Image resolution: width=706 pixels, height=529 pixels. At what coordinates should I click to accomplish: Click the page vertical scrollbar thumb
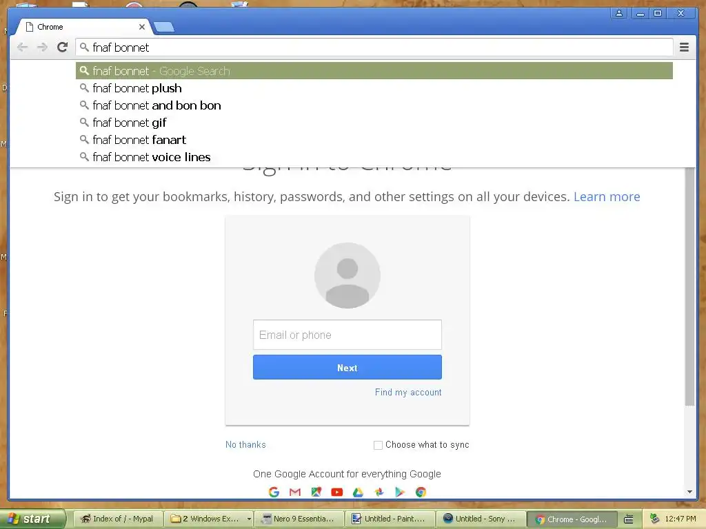coord(689,287)
